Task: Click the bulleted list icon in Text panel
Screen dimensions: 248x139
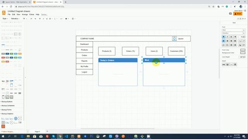Action: (227, 45)
